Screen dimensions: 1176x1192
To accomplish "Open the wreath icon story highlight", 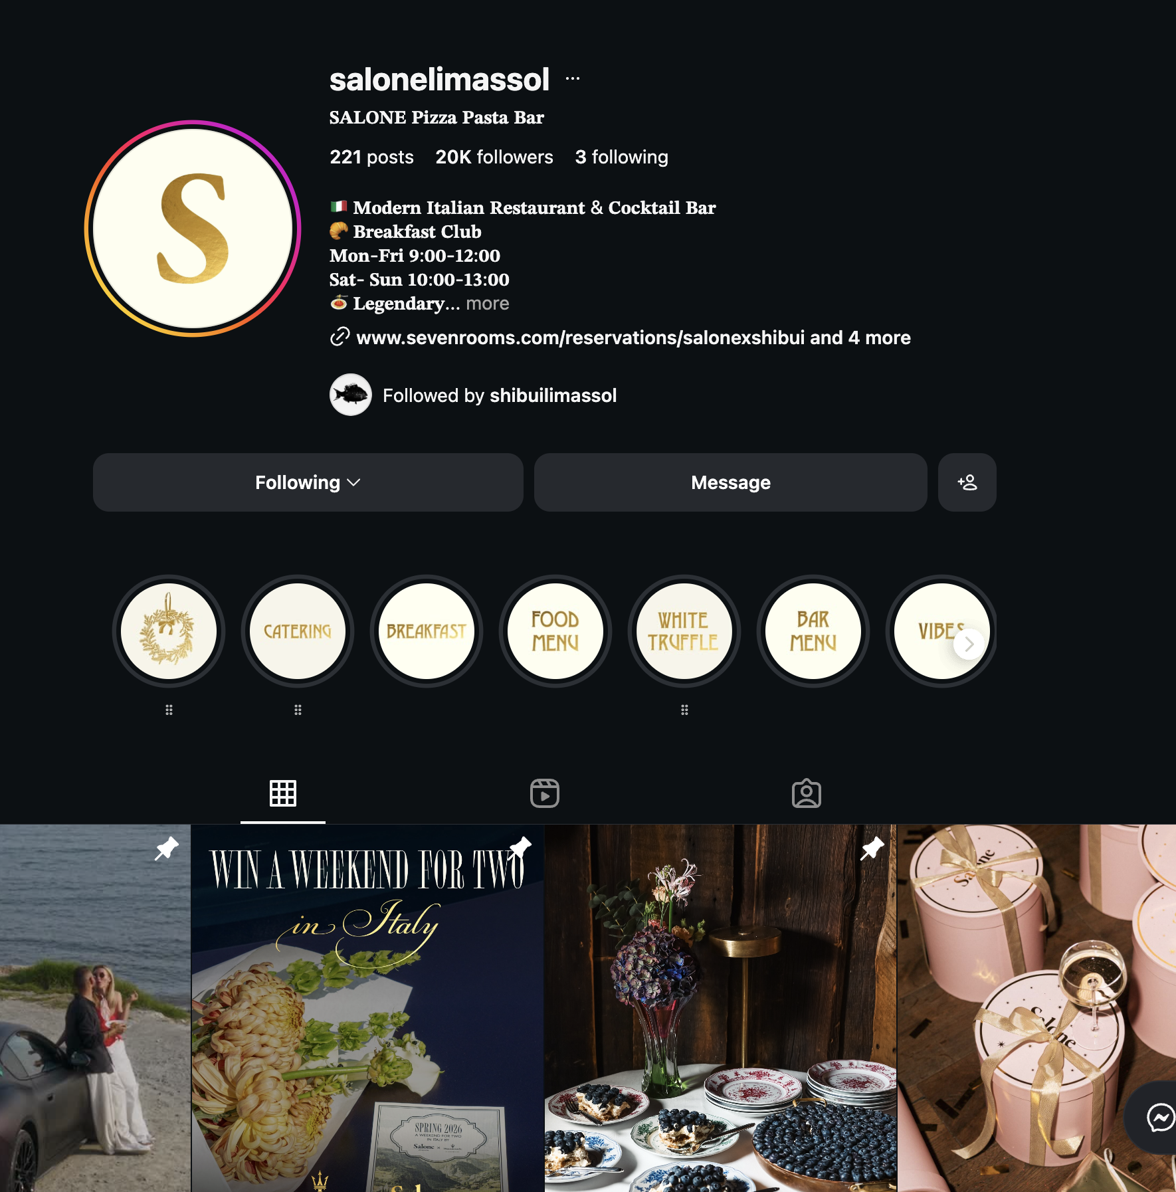I will (169, 631).
